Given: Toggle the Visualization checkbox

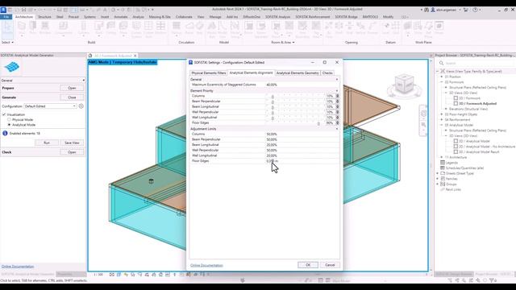Looking at the screenshot, I should [4, 114].
